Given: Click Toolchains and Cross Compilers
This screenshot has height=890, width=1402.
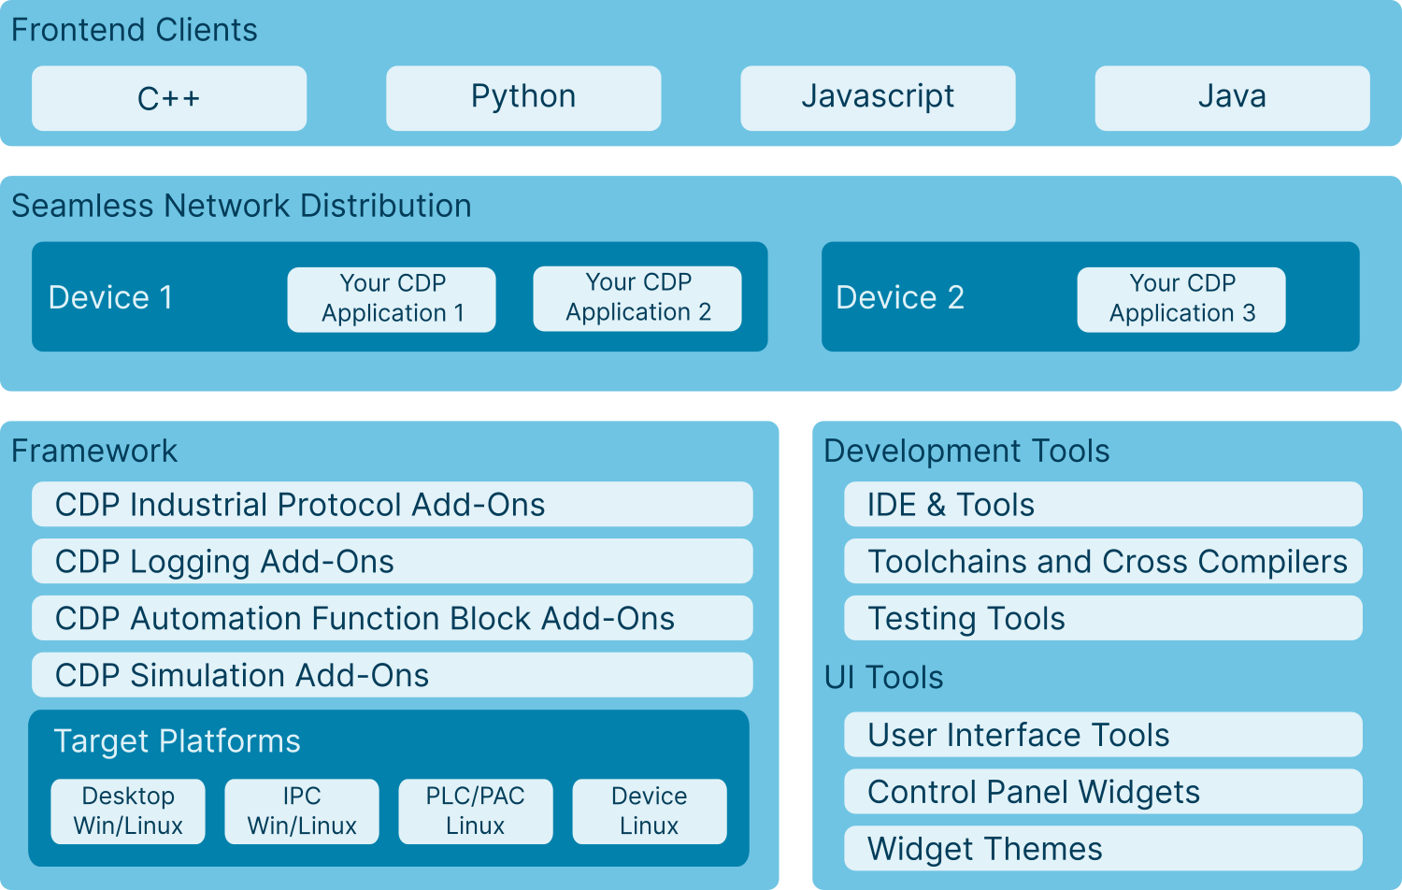Looking at the screenshot, I should pyautogui.click(x=1103, y=561).
